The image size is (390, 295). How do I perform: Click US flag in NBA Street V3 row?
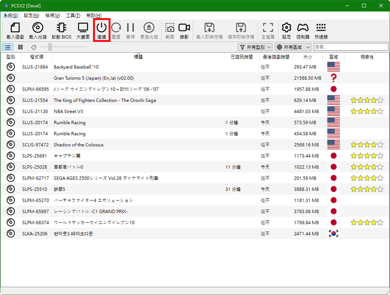tap(333, 112)
